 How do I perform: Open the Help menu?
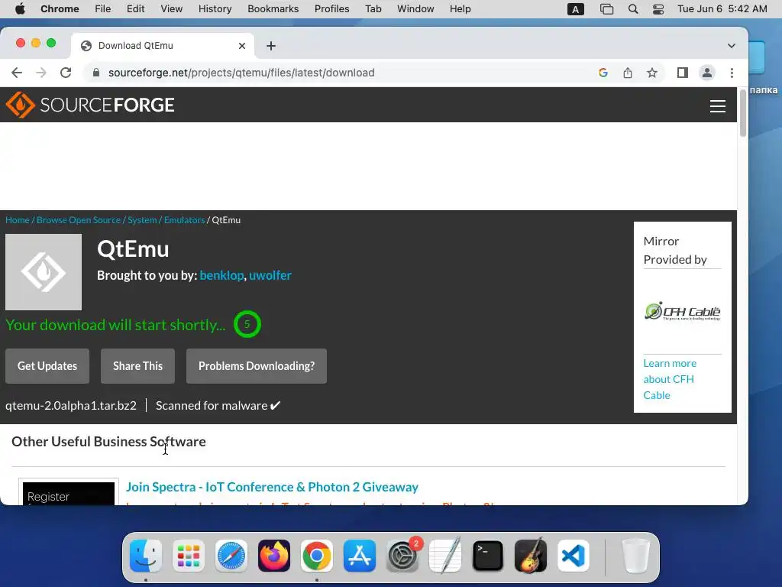pyautogui.click(x=460, y=9)
